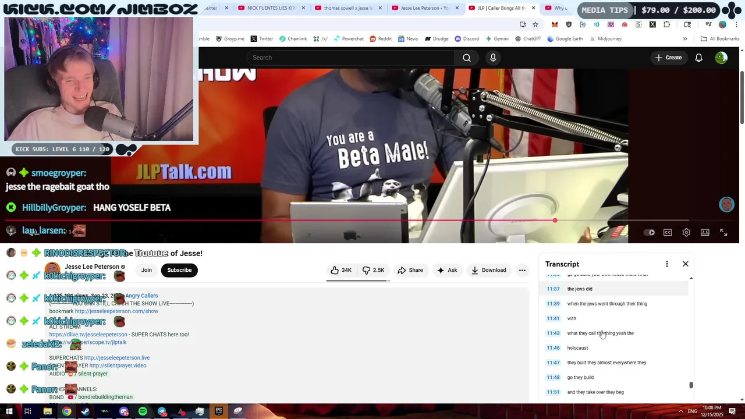Open Google Earth bookmark
The height and width of the screenshot is (419, 745).
point(565,39)
